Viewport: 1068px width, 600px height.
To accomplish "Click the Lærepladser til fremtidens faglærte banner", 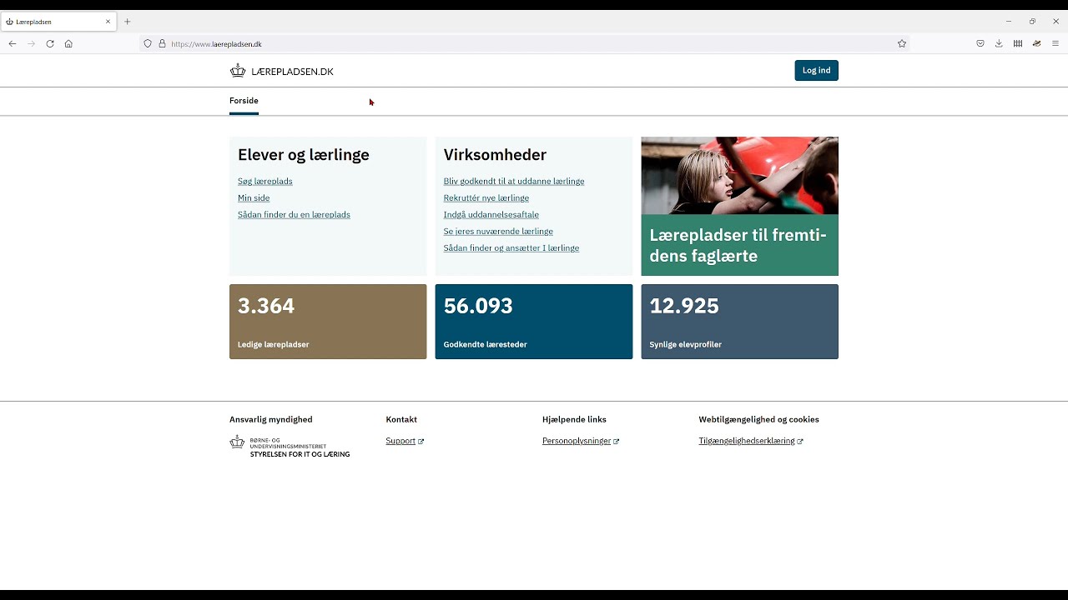I will 739,245.
